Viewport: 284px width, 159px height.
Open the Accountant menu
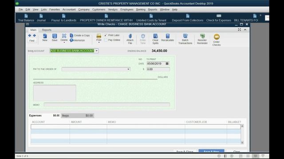click(x=69, y=10)
